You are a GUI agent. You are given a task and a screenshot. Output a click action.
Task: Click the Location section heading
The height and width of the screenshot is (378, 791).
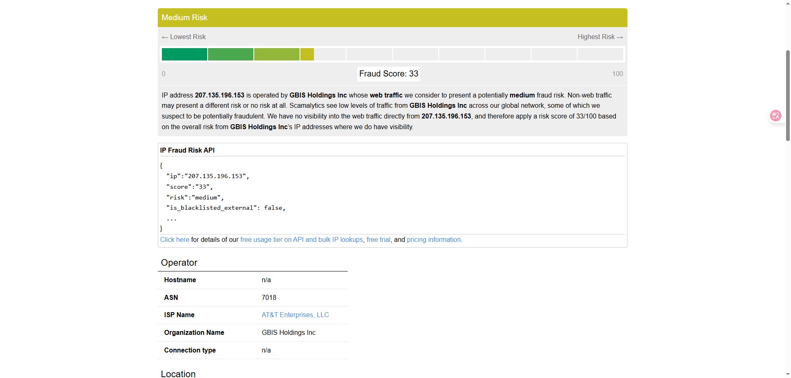178,373
